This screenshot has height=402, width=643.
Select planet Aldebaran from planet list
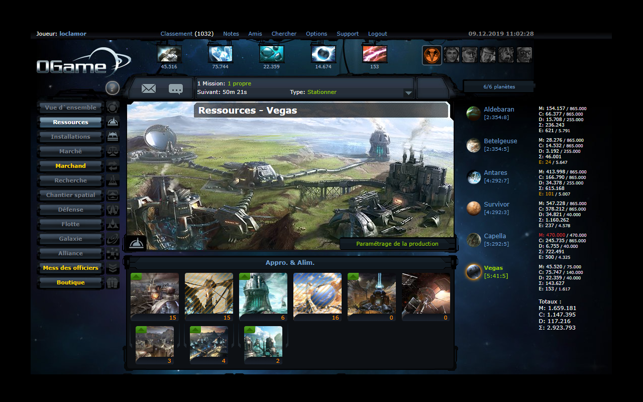(498, 110)
